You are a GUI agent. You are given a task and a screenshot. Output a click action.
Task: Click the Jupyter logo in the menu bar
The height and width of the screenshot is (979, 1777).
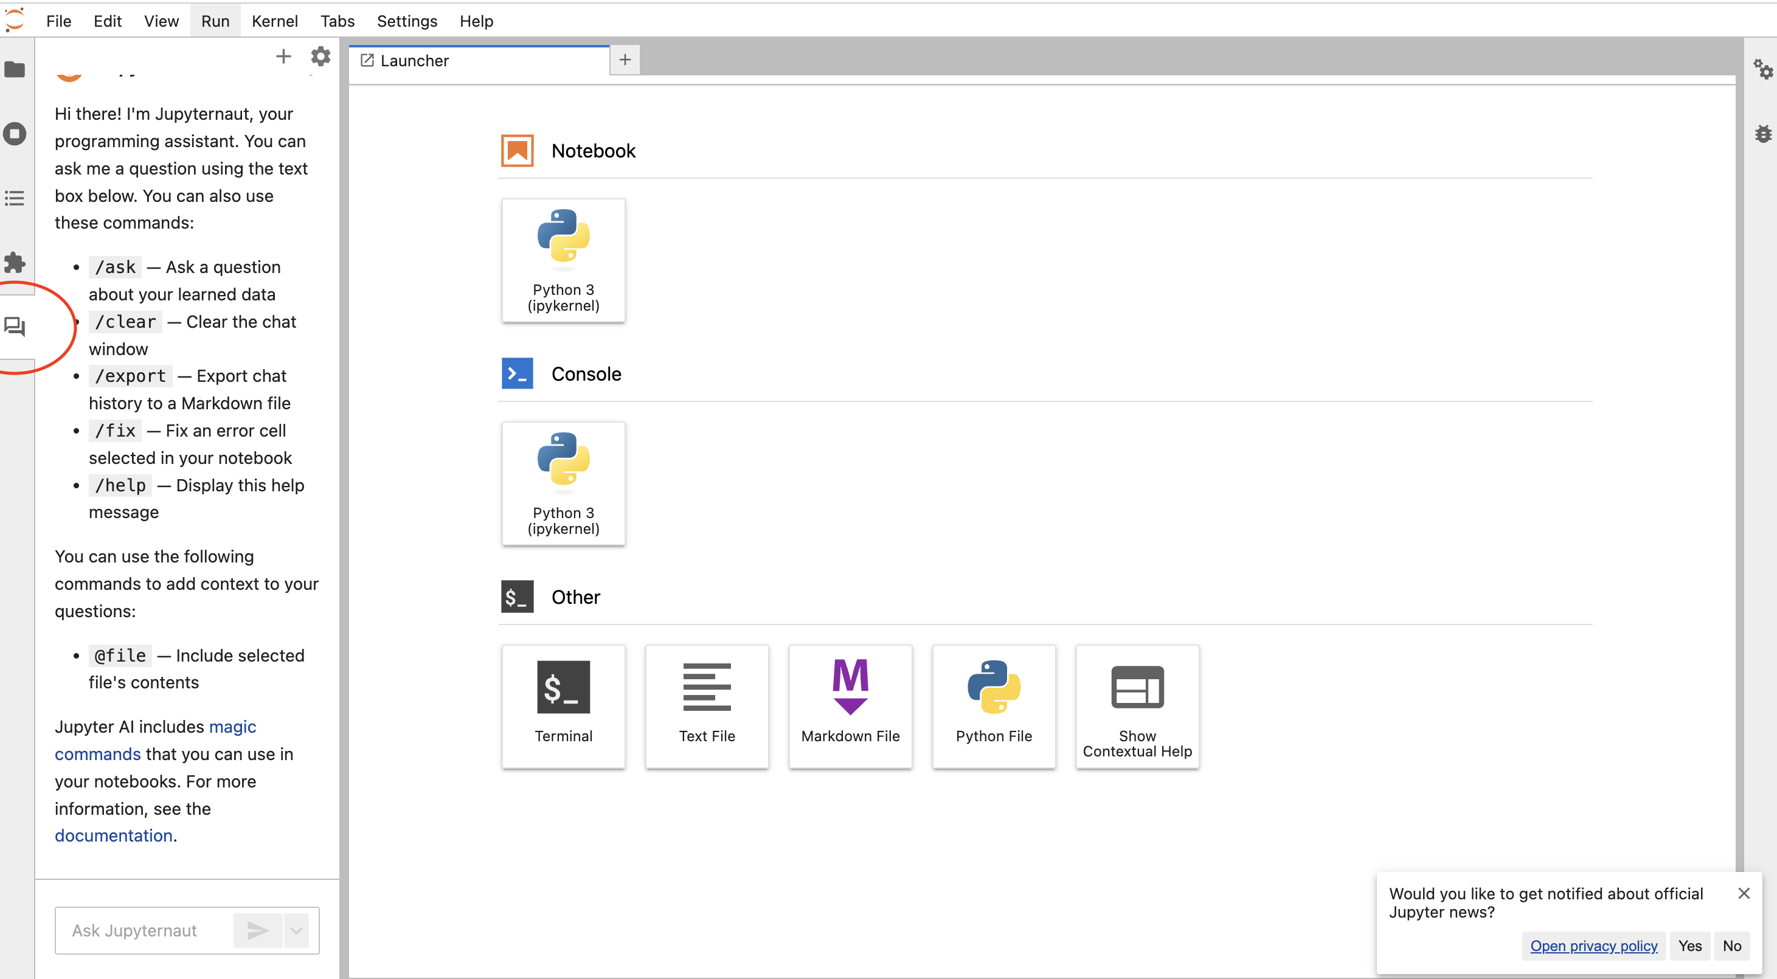[x=15, y=20]
